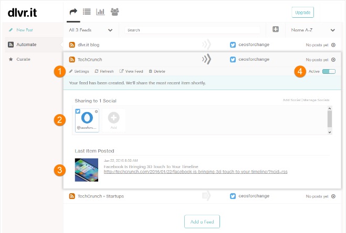
Task: Open TechCrunch feed Settings
Action: tap(79, 71)
